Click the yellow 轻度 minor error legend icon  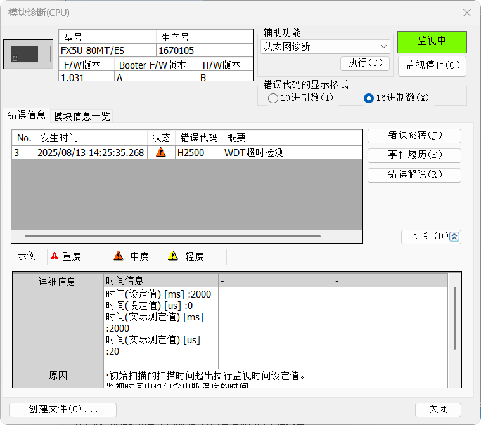(173, 256)
